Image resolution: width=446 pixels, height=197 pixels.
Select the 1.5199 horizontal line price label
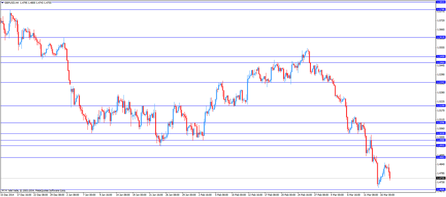click(440, 106)
